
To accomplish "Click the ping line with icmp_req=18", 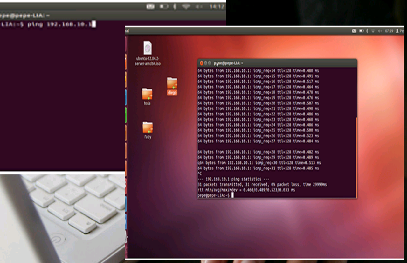I will click(x=258, y=92).
